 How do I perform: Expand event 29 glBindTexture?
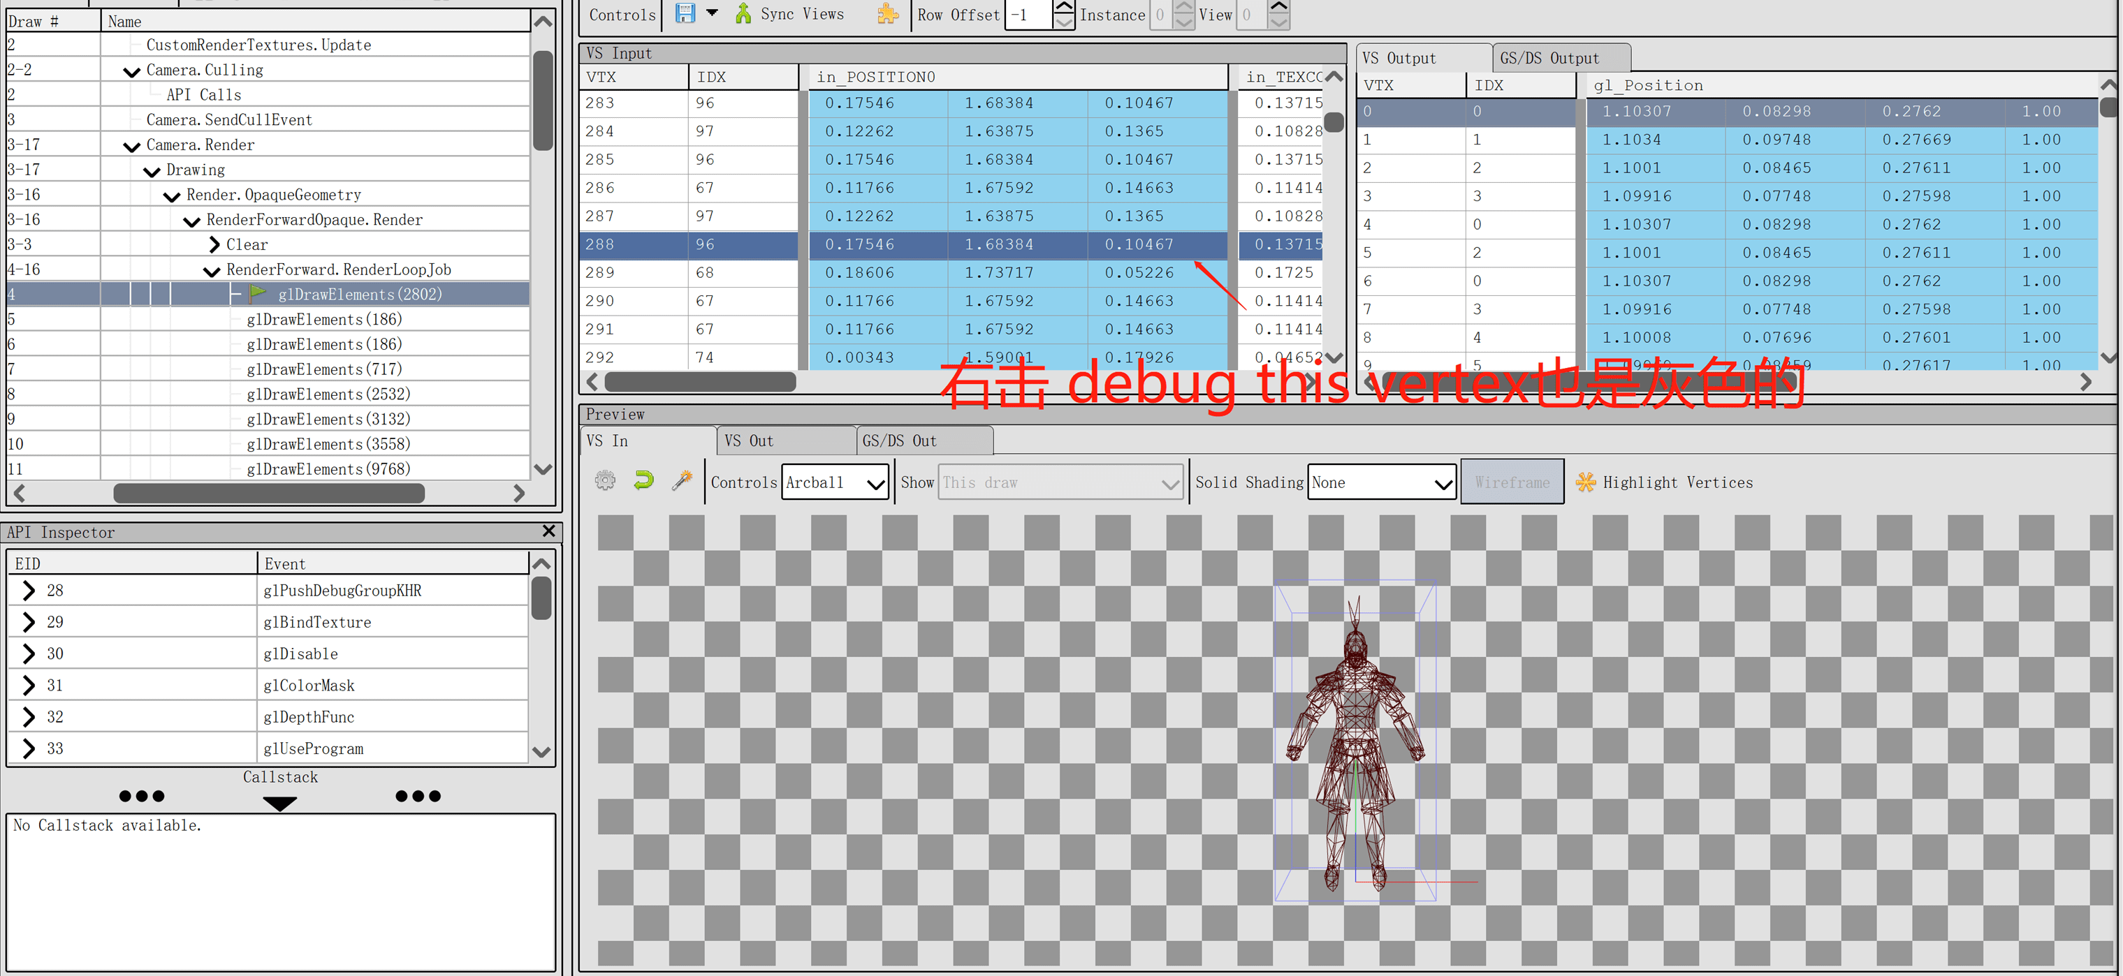29,622
